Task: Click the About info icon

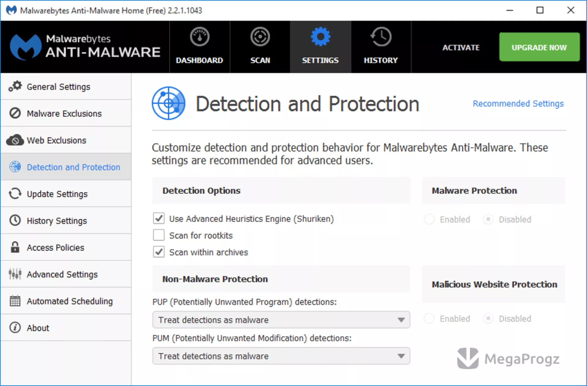Action: click(x=15, y=328)
